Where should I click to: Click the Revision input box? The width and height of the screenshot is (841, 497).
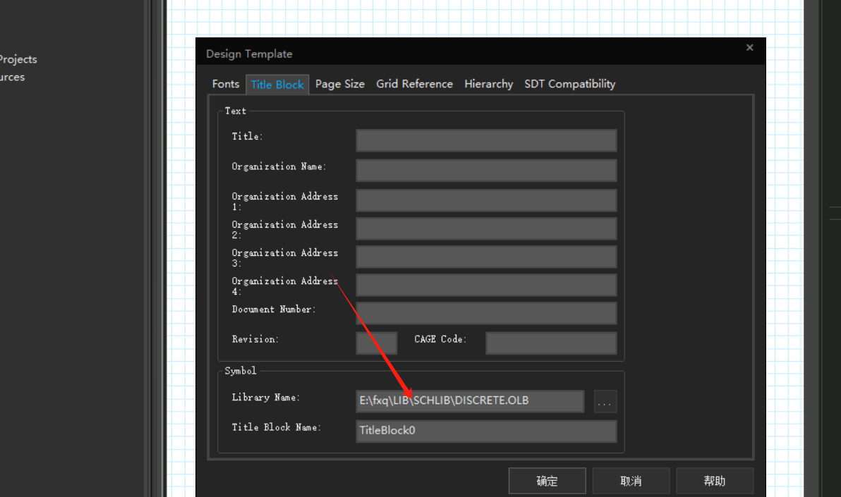pos(377,343)
